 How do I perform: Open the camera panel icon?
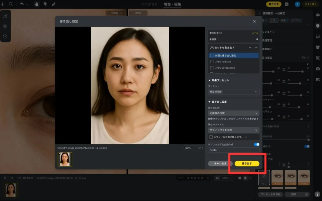coord(318,69)
